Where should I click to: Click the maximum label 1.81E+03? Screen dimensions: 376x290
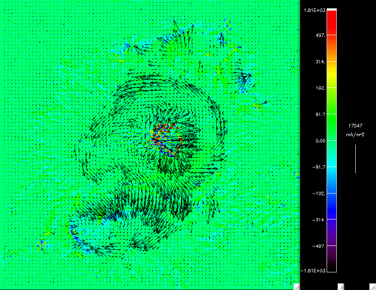coord(315,10)
